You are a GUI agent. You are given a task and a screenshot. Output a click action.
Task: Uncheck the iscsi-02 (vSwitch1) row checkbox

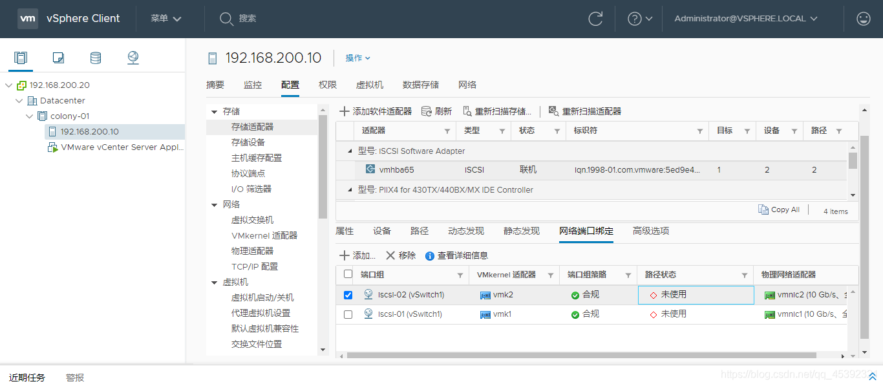click(x=348, y=295)
